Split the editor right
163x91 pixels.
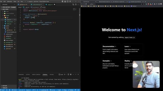click(x=76, y=5)
